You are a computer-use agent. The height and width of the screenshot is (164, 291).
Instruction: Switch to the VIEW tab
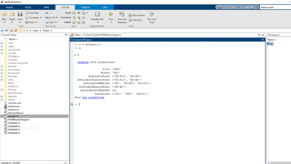105,8
